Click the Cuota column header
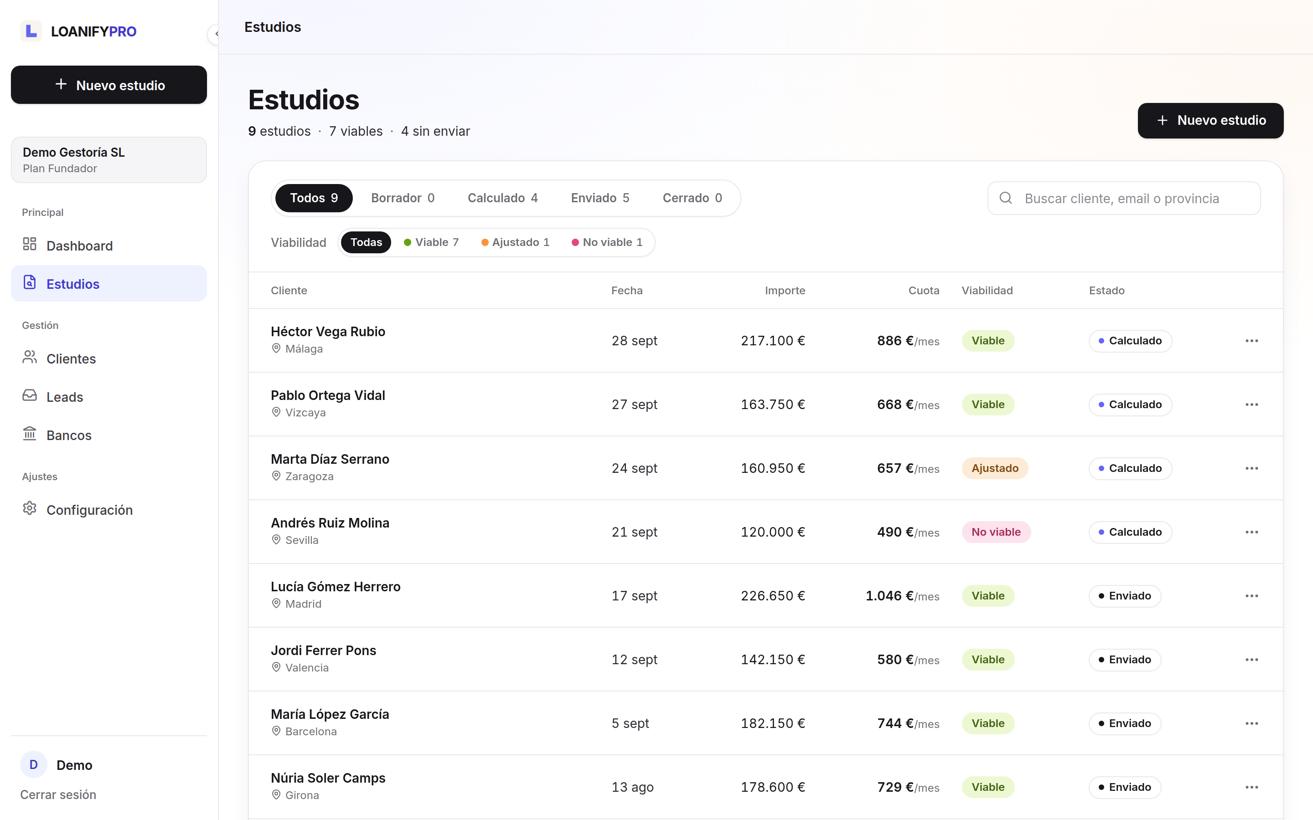 [x=924, y=290]
